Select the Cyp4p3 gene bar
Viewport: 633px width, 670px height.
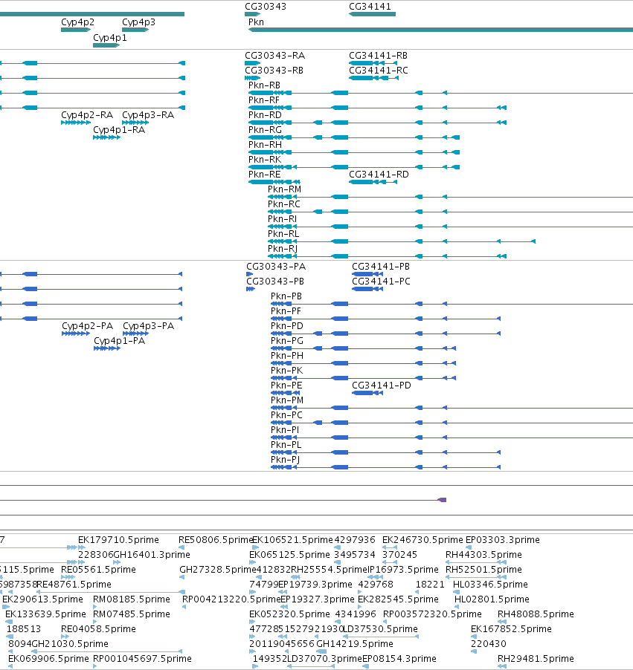tap(135, 30)
